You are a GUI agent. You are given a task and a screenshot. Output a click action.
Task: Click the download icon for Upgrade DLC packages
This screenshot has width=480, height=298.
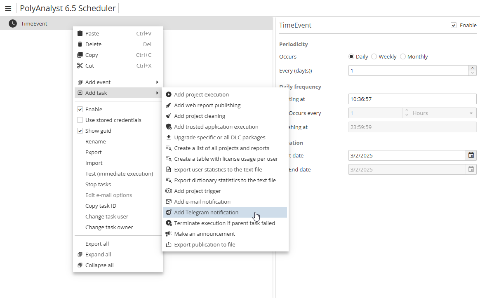pos(168,138)
